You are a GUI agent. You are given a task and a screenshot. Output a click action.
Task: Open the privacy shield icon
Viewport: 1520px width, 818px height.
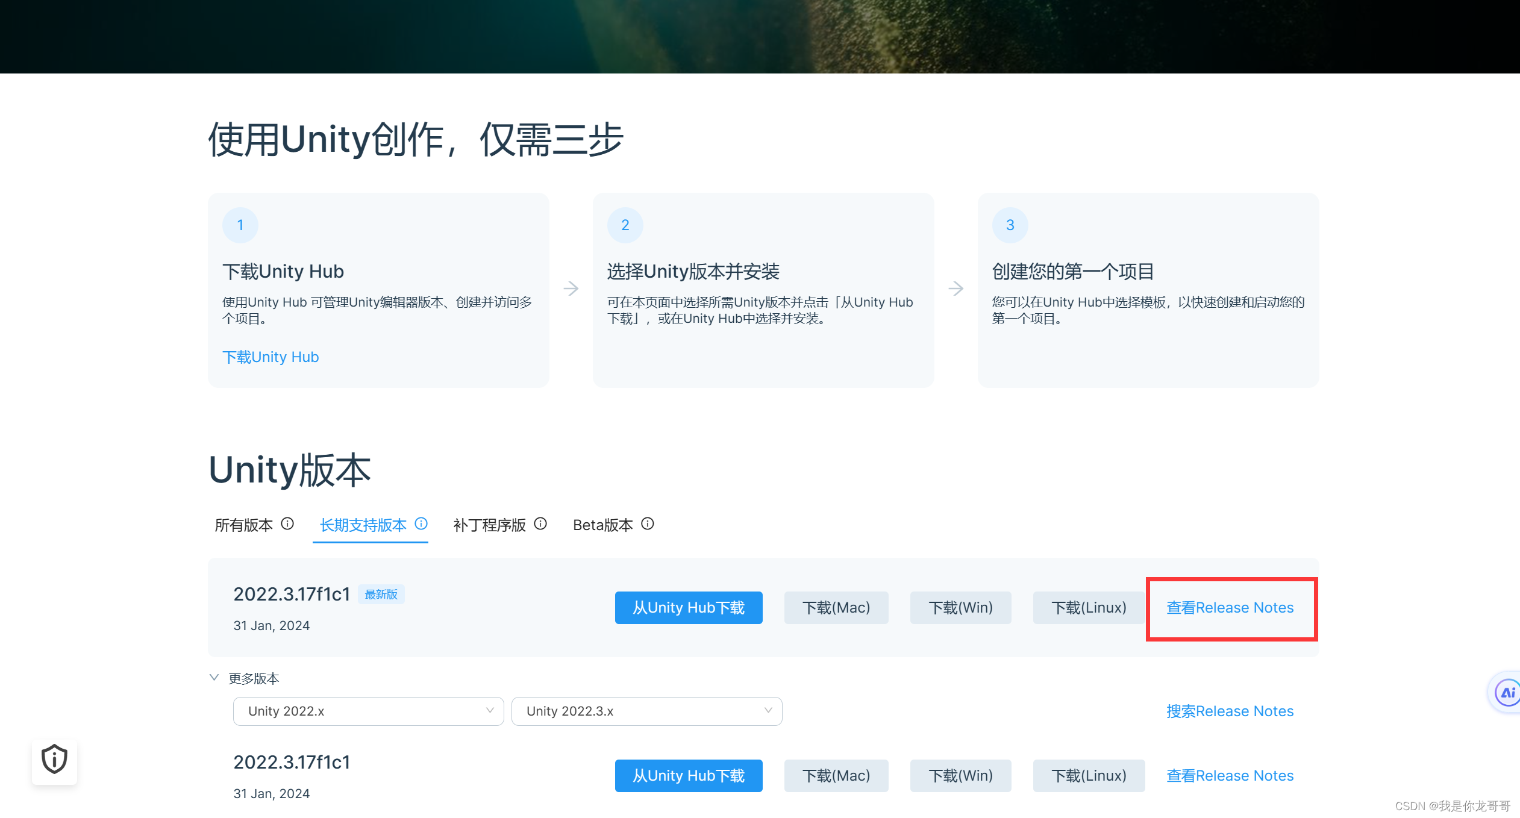tap(54, 759)
